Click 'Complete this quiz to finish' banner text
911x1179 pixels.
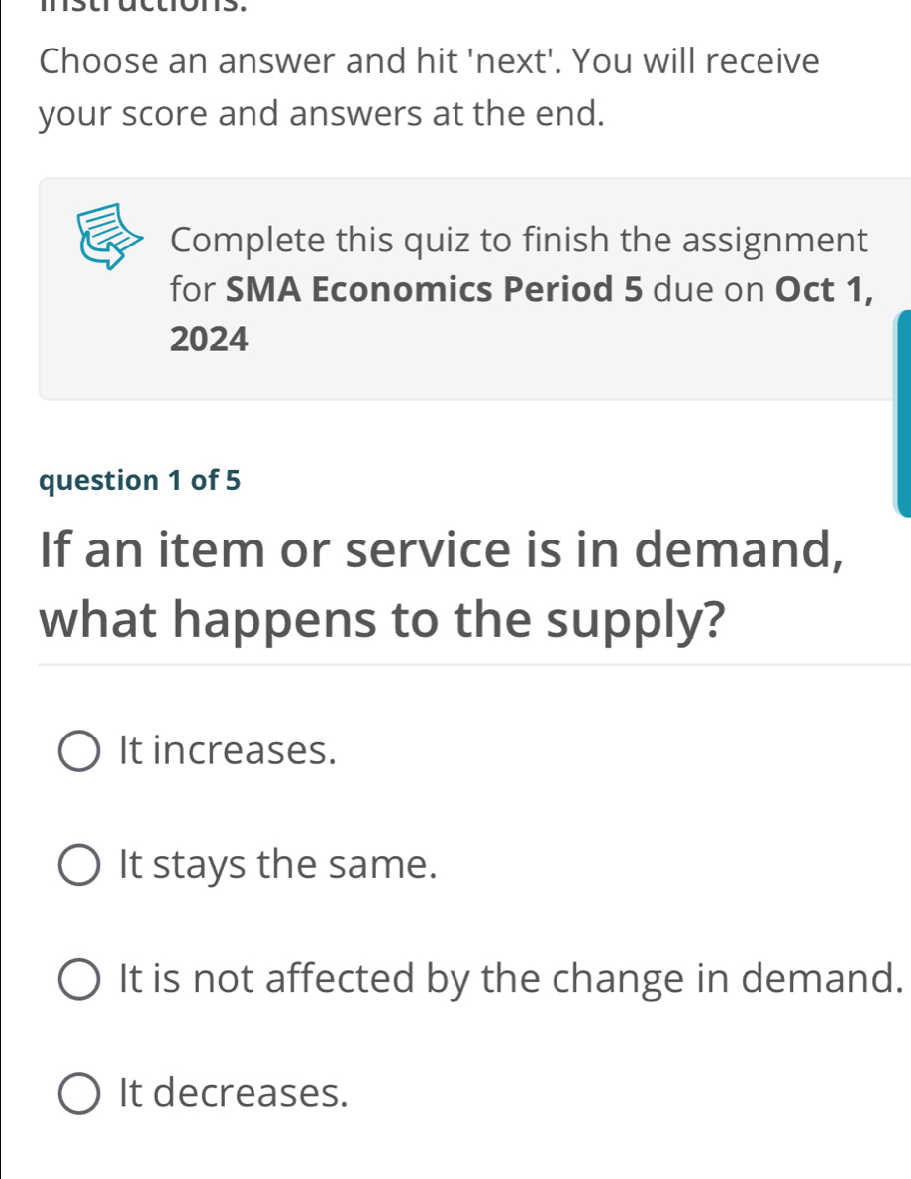pyautogui.click(x=519, y=241)
